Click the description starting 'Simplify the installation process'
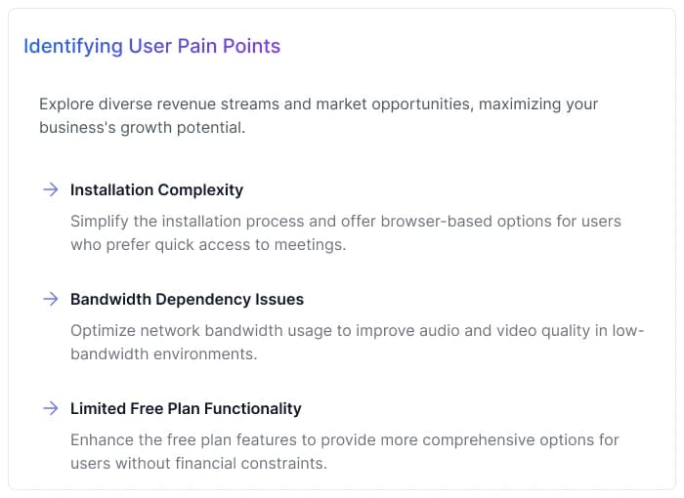 (346, 232)
